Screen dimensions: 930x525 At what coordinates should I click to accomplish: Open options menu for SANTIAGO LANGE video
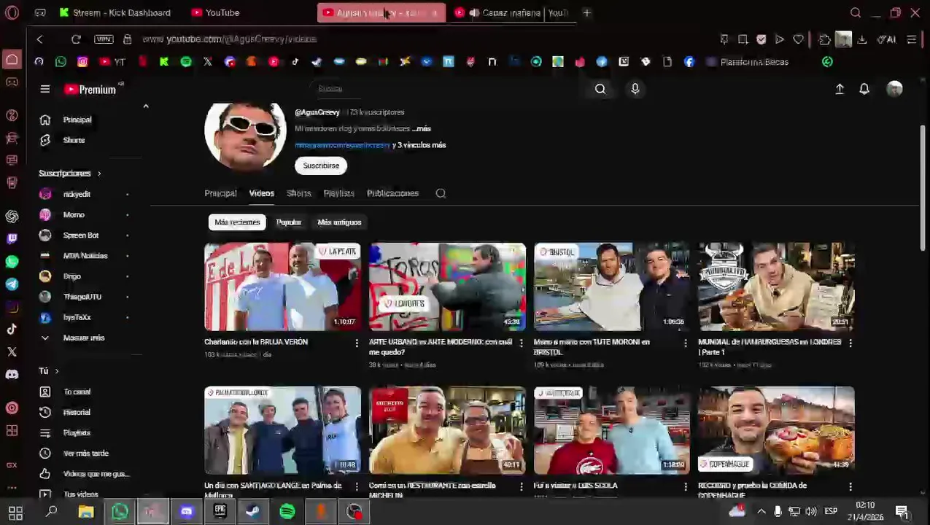(x=357, y=486)
